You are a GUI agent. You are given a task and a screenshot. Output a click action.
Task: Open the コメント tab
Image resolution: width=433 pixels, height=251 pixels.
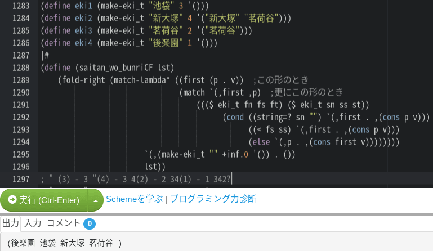point(64,223)
